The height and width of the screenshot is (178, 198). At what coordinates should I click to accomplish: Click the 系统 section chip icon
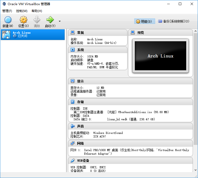tap(73, 50)
